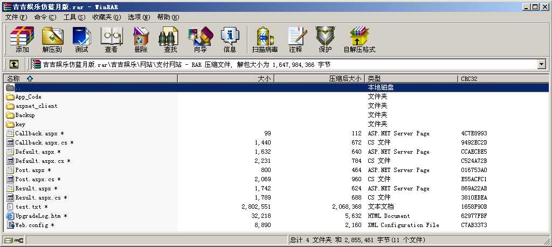Viewport: 552px width, 247px height.
Task: Select the parent directory '..' row
Action: 277,87
